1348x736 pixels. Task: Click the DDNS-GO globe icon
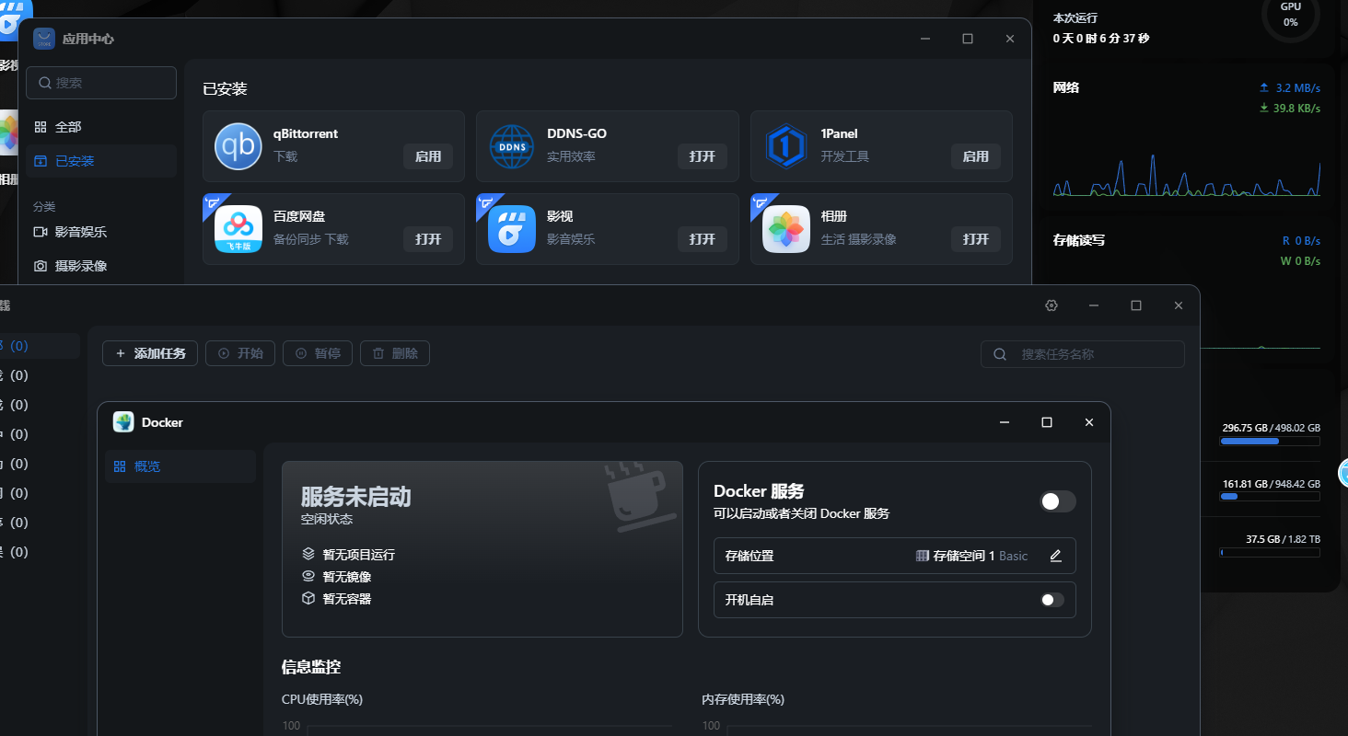[512, 146]
